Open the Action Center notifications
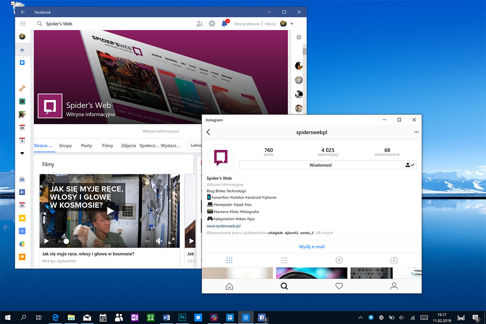Image resolution: width=486 pixels, height=324 pixels. 476,318
